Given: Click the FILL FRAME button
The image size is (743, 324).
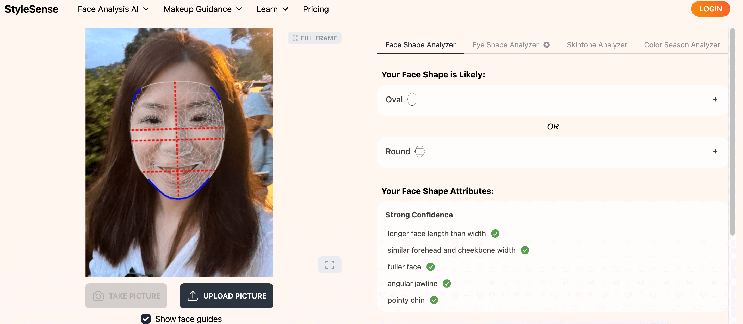Looking at the screenshot, I should [x=314, y=38].
